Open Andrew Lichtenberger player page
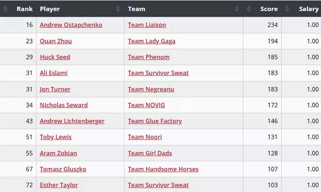This screenshot has width=321, height=192. coord(72,121)
